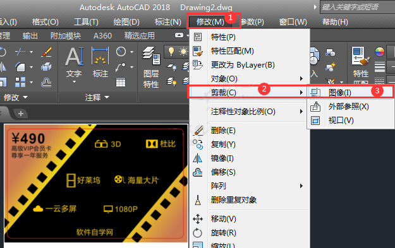Click the copy circles icon beside 复制(Y)
Viewport: 395px width, 248px height.
198,145
